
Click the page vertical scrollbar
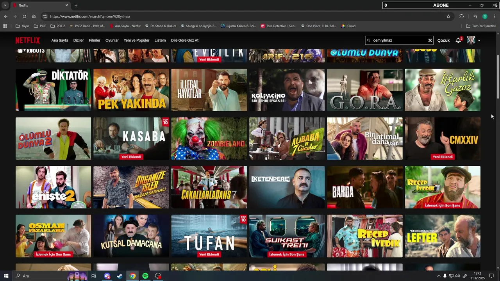pos(498,76)
